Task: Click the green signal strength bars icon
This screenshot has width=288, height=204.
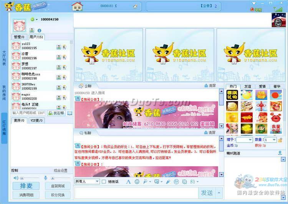Action: (x=278, y=9)
